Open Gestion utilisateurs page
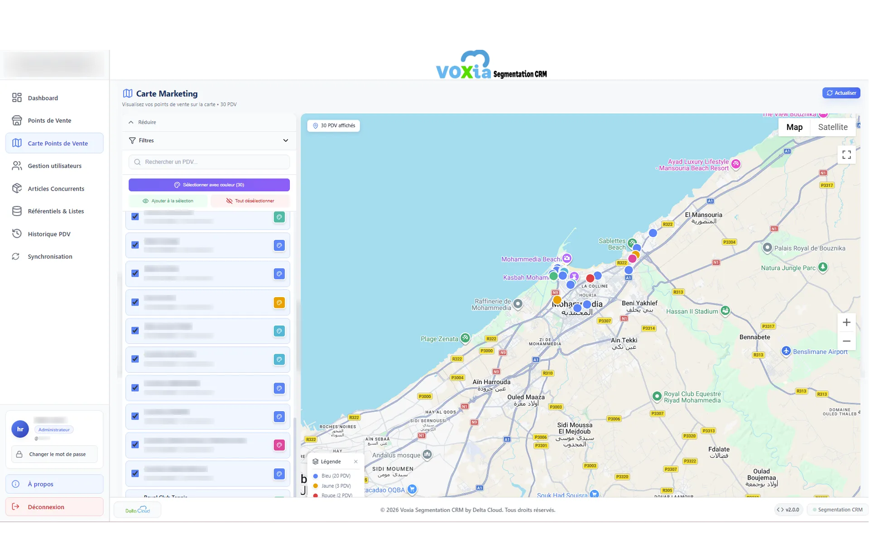 54,166
